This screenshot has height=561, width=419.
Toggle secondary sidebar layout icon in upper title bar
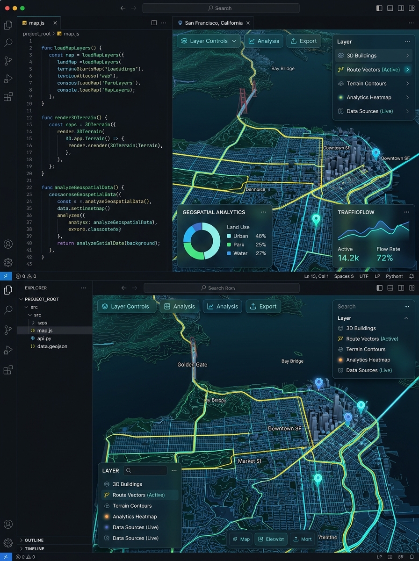tap(401, 8)
